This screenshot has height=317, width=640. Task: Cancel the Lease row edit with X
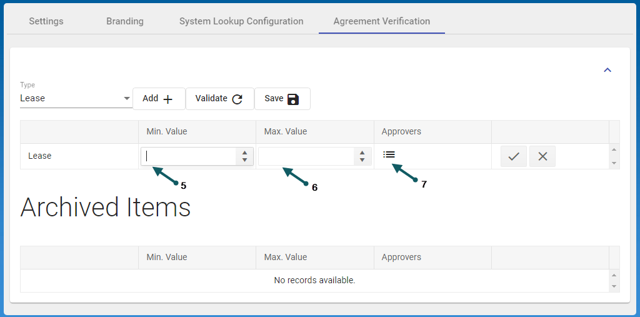pyautogui.click(x=542, y=156)
